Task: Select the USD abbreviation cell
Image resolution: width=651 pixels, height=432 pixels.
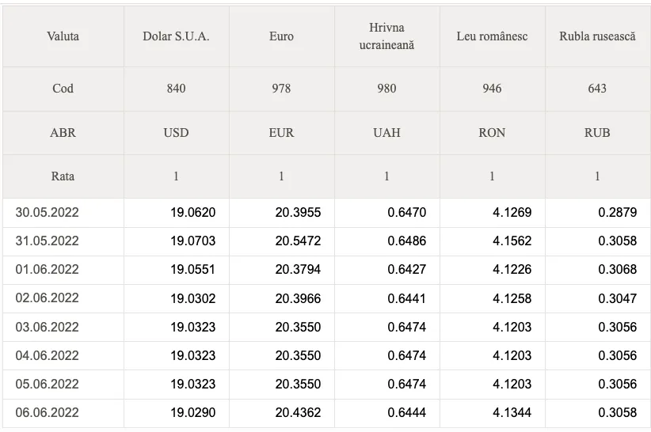Action: (x=176, y=133)
